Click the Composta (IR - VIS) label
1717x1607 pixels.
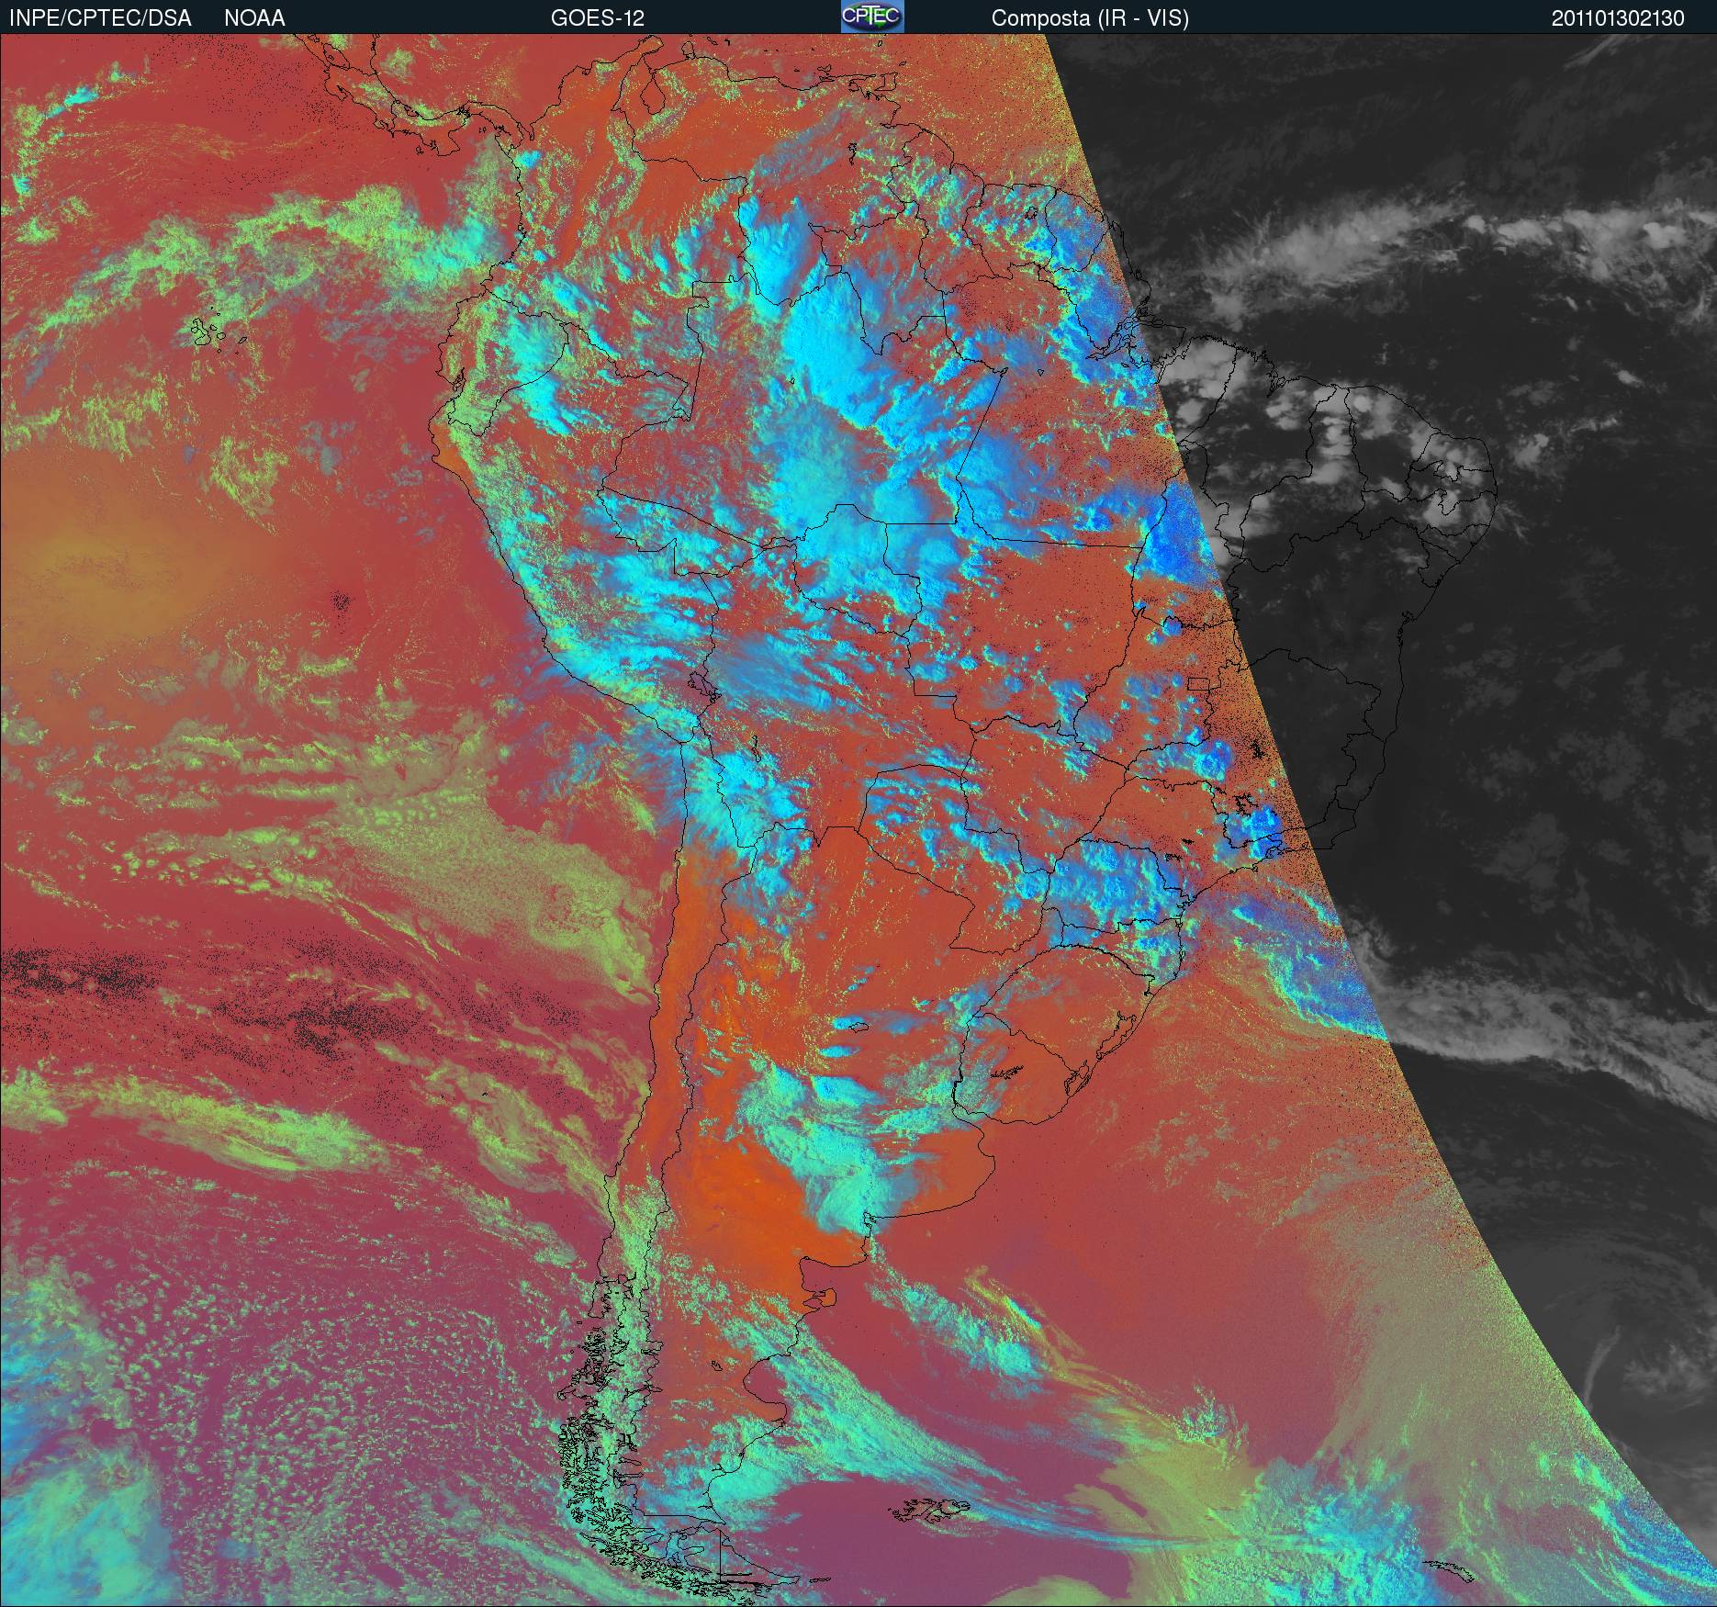(x=1090, y=18)
